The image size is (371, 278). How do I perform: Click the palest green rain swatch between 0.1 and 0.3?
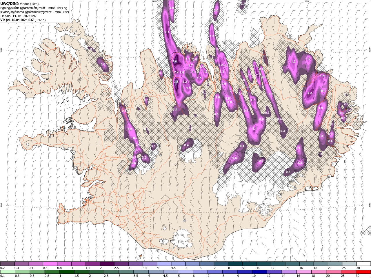click(7, 272)
